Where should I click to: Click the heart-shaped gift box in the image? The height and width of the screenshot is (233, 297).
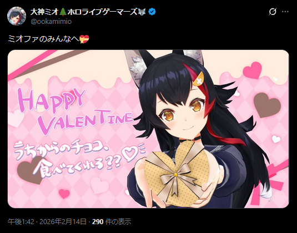click(175, 172)
